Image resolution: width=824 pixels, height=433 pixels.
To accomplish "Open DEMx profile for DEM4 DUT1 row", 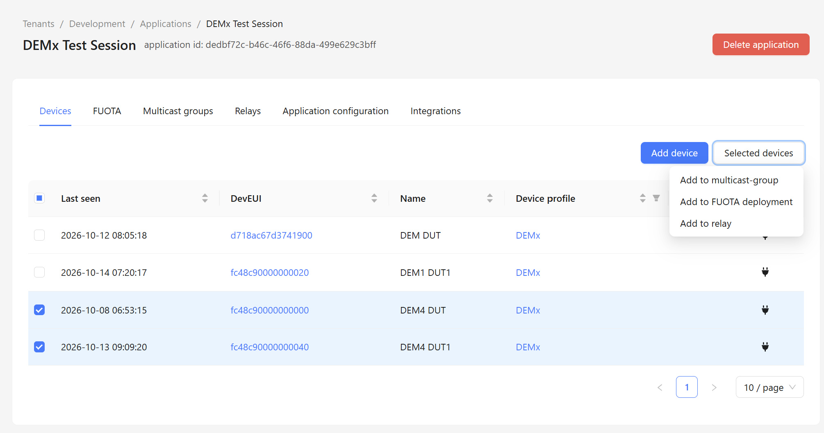I will 528,347.
